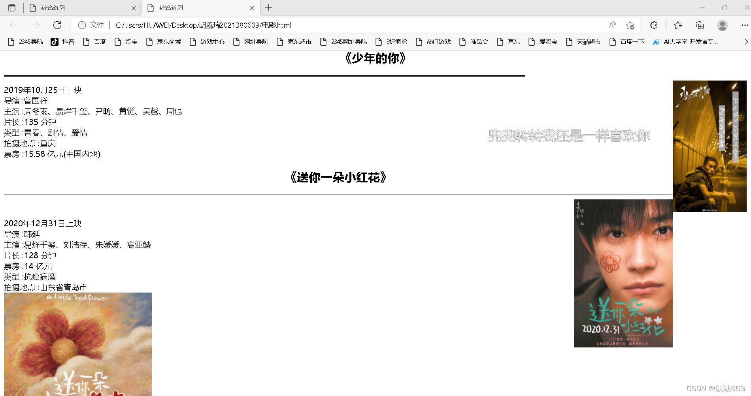Viewport: 751px width, 396px height.
Task: Open the 抖音 bookmark
Action: (x=62, y=42)
